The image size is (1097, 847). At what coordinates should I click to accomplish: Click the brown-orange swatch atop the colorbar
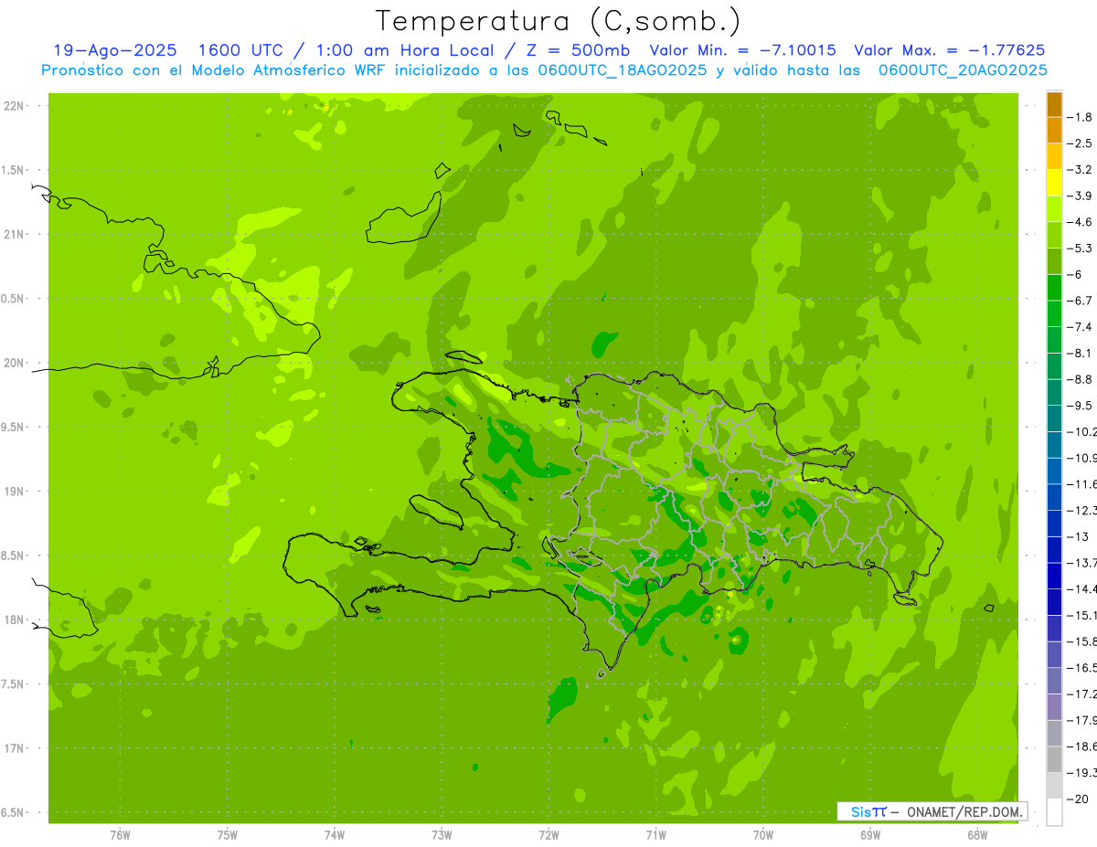pos(1054,104)
